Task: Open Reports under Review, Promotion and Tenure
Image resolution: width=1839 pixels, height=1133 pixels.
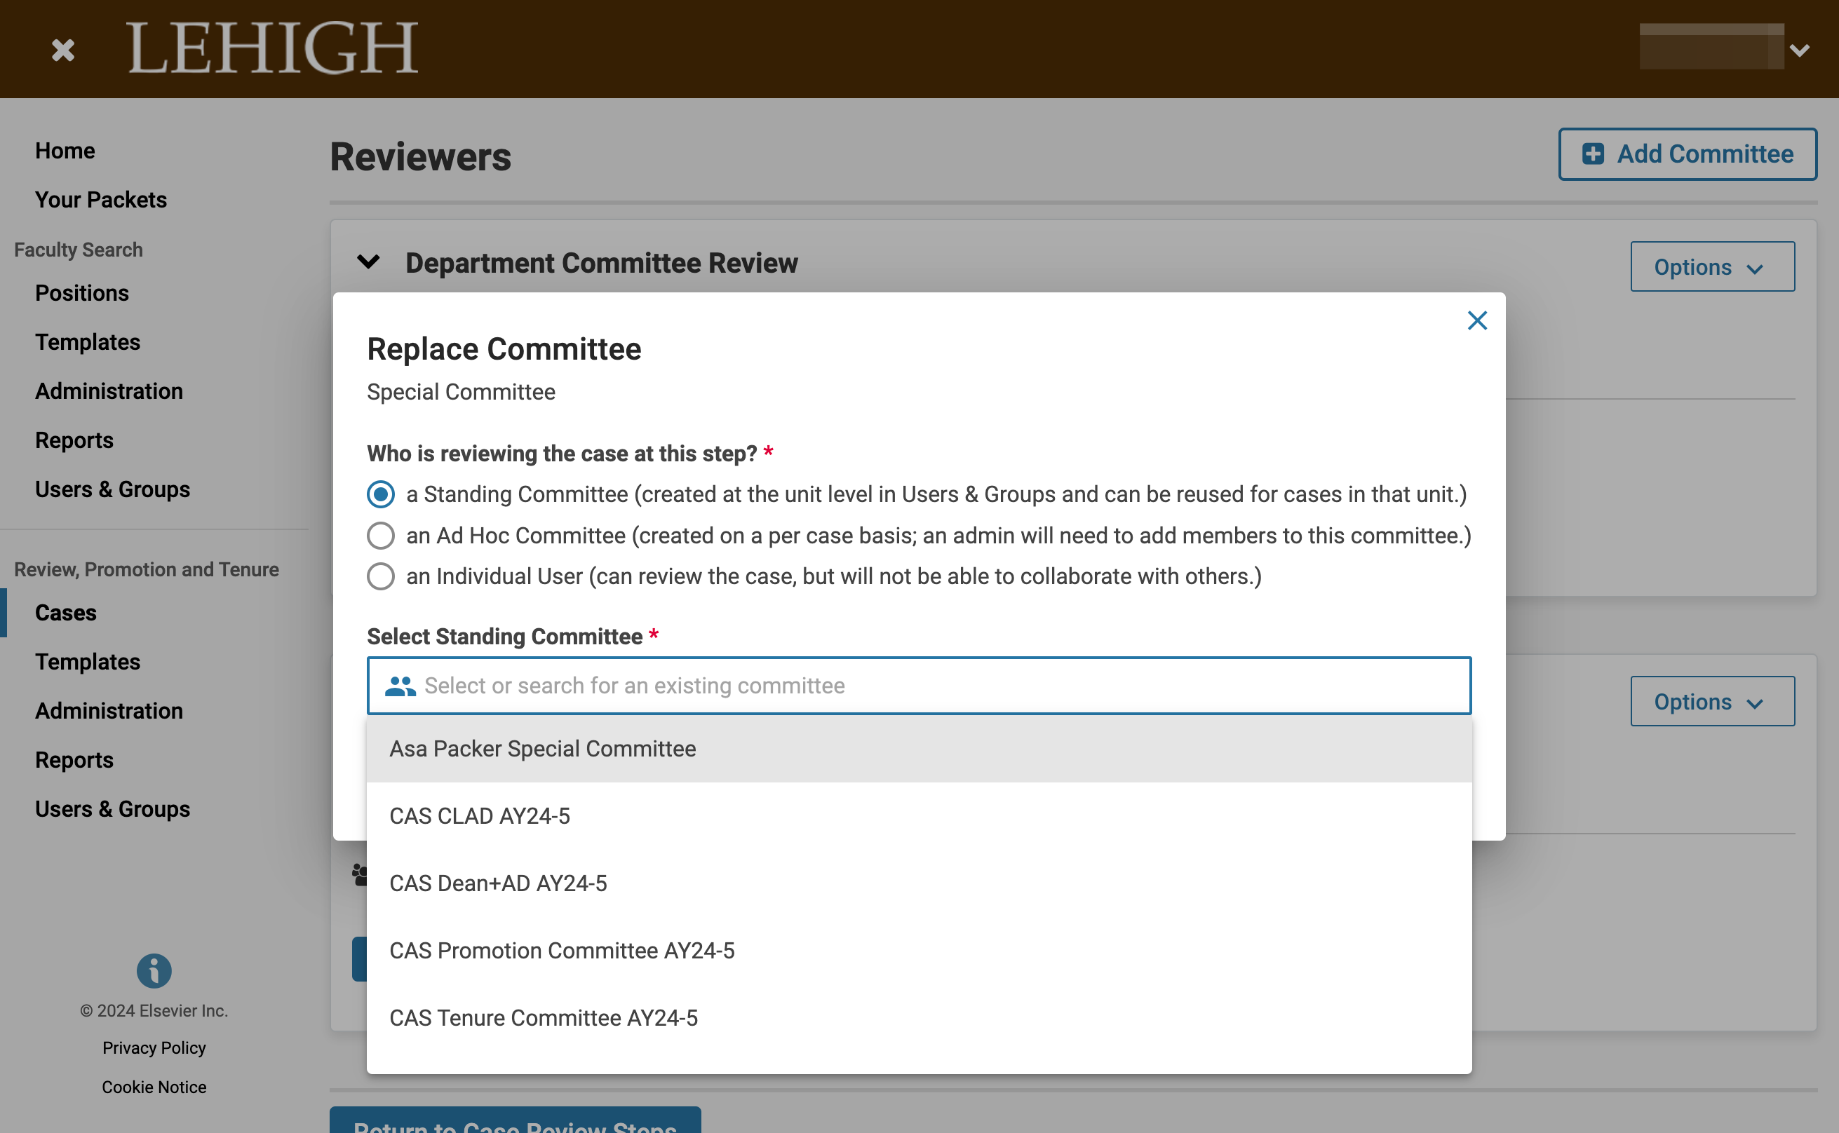Action: pos(74,761)
